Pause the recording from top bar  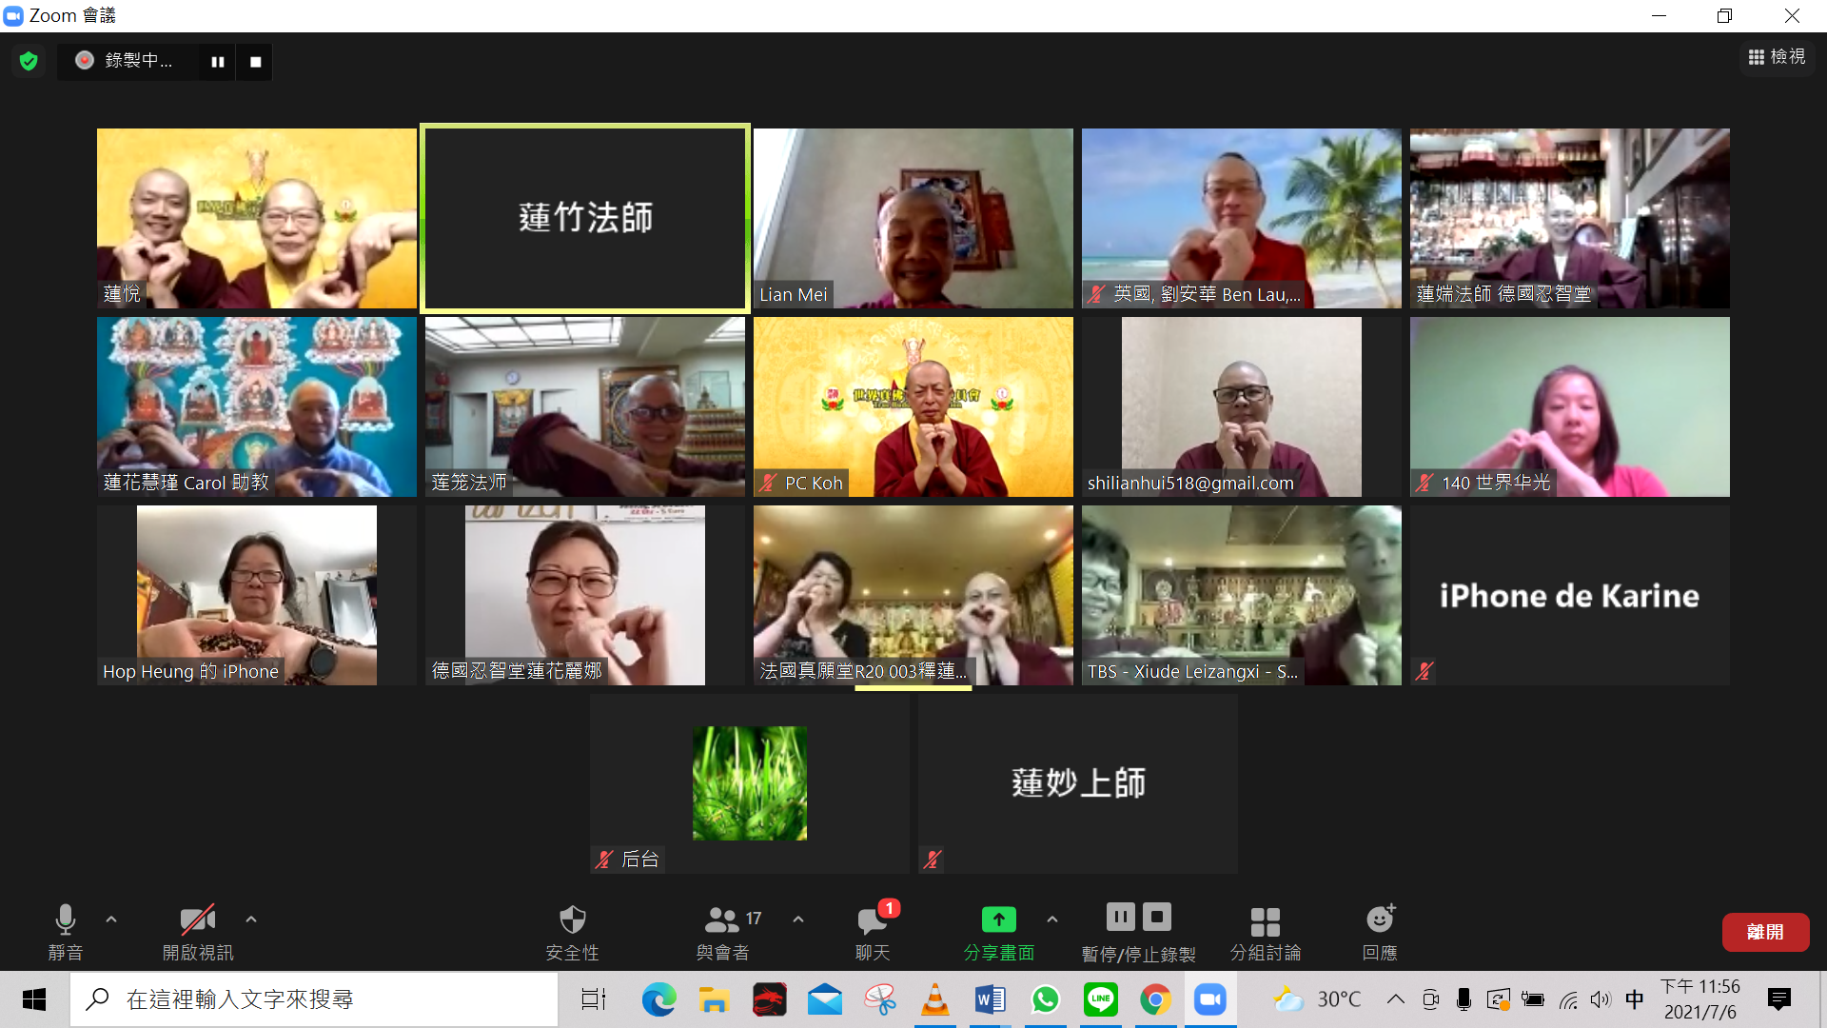click(218, 62)
